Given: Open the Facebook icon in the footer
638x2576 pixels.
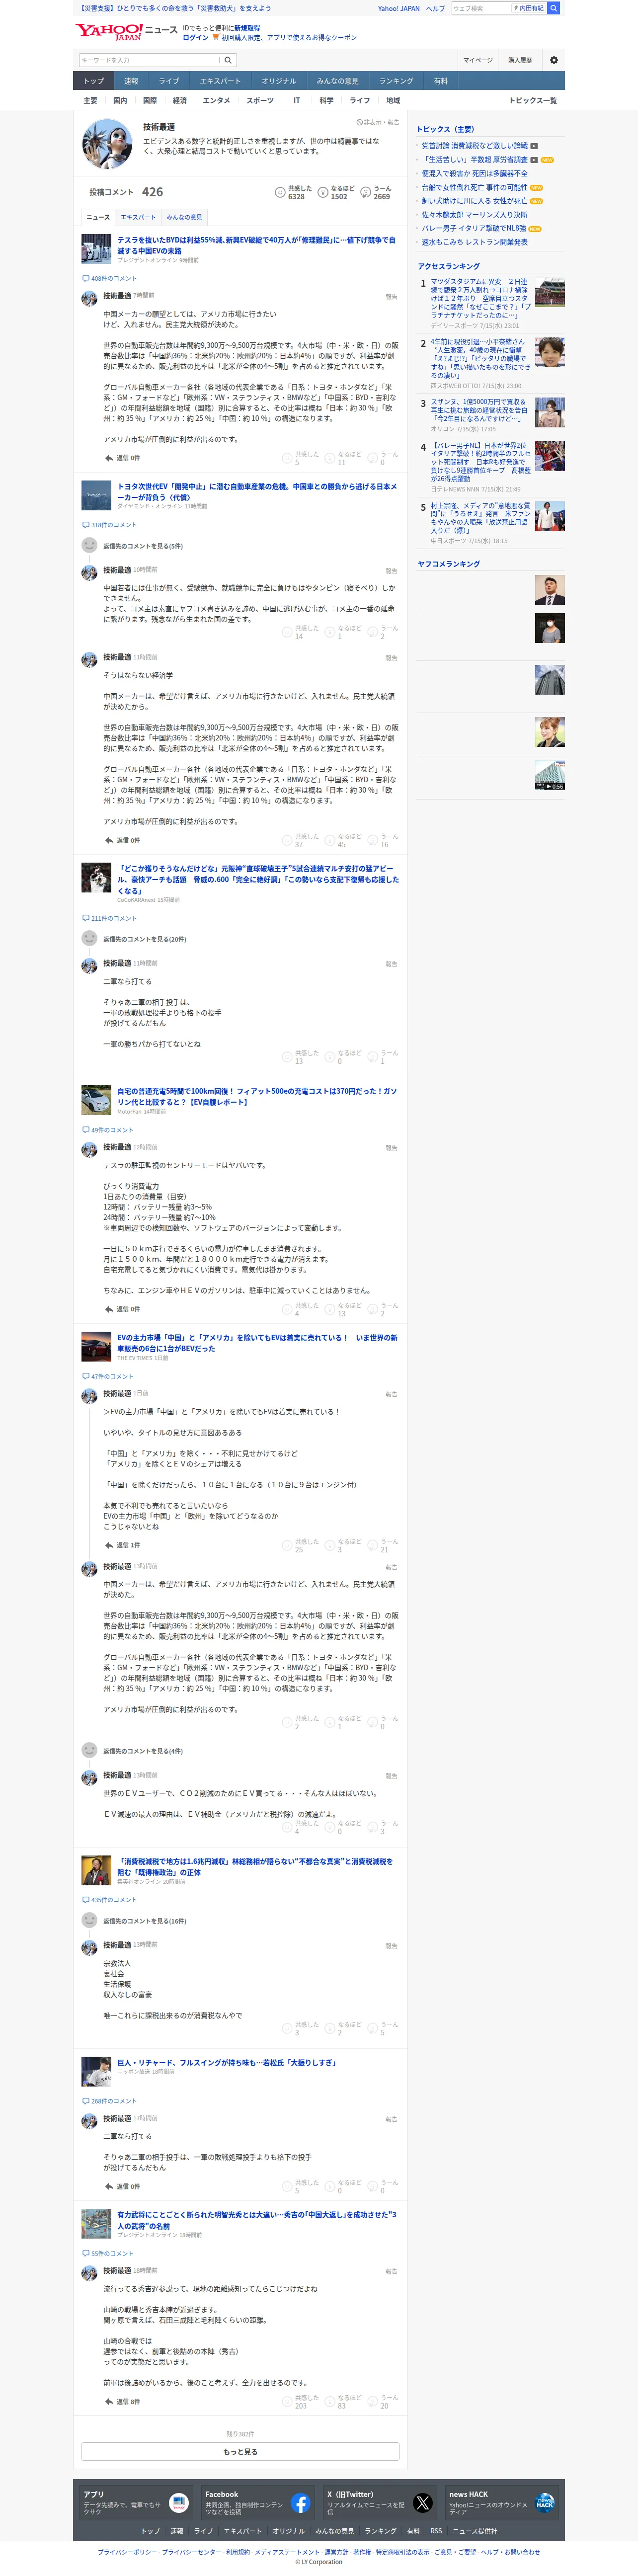Looking at the screenshot, I should point(300,2503).
